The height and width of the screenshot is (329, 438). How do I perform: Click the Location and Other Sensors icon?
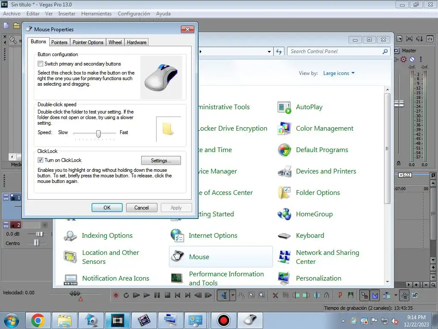click(70, 257)
